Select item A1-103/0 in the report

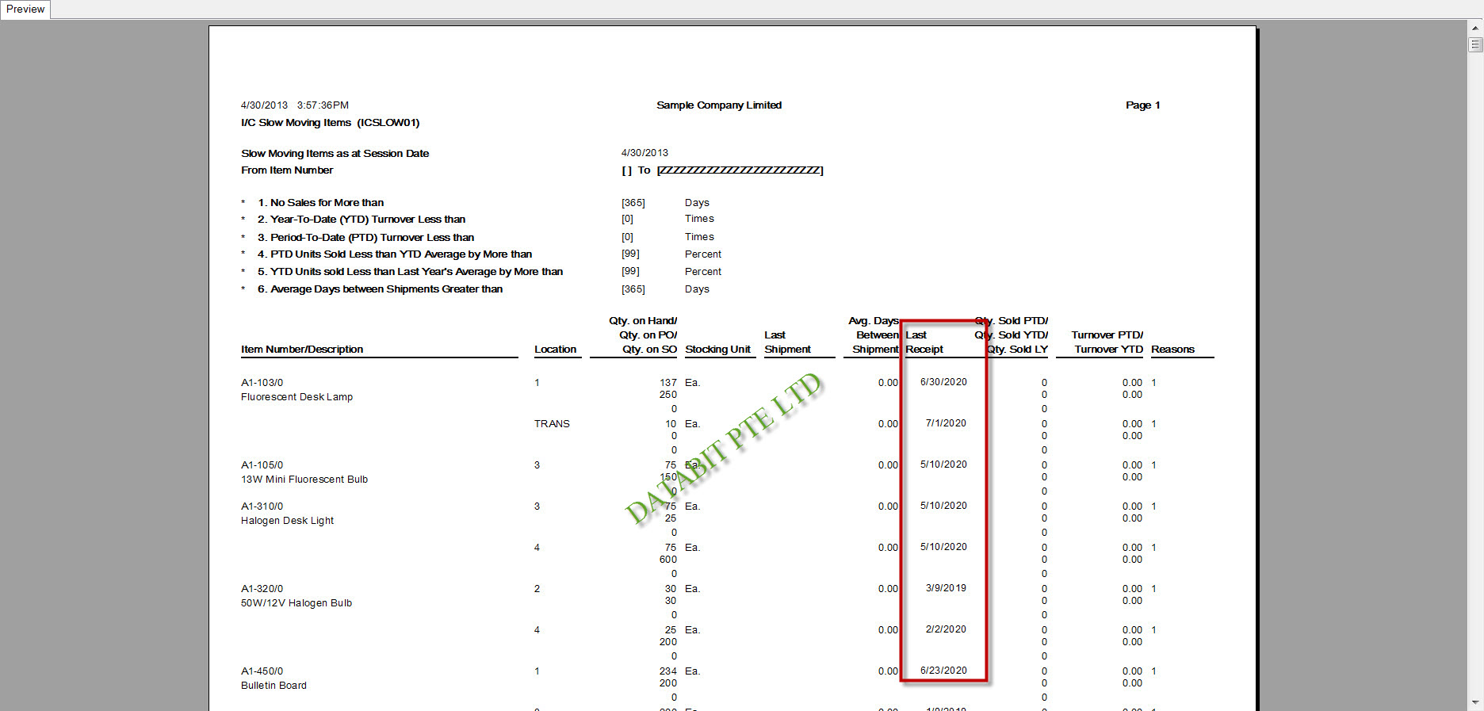coord(262,383)
